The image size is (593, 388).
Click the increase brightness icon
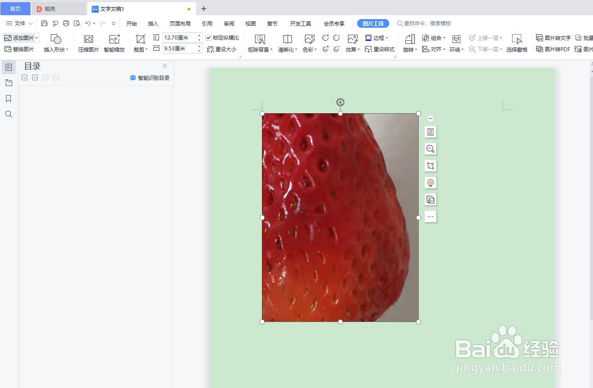[x=325, y=49]
